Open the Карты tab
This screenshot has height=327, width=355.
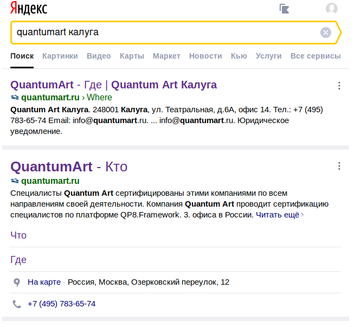tap(132, 56)
